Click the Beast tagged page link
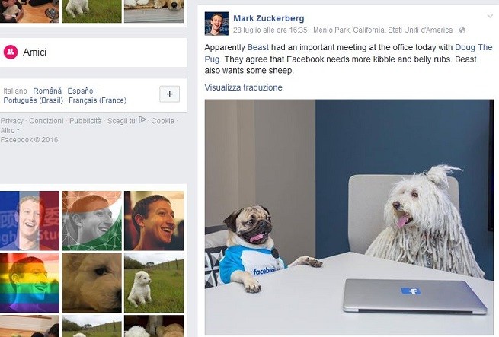Image resolution: width=499 pixels, height=337 pixels. (258, 48)
